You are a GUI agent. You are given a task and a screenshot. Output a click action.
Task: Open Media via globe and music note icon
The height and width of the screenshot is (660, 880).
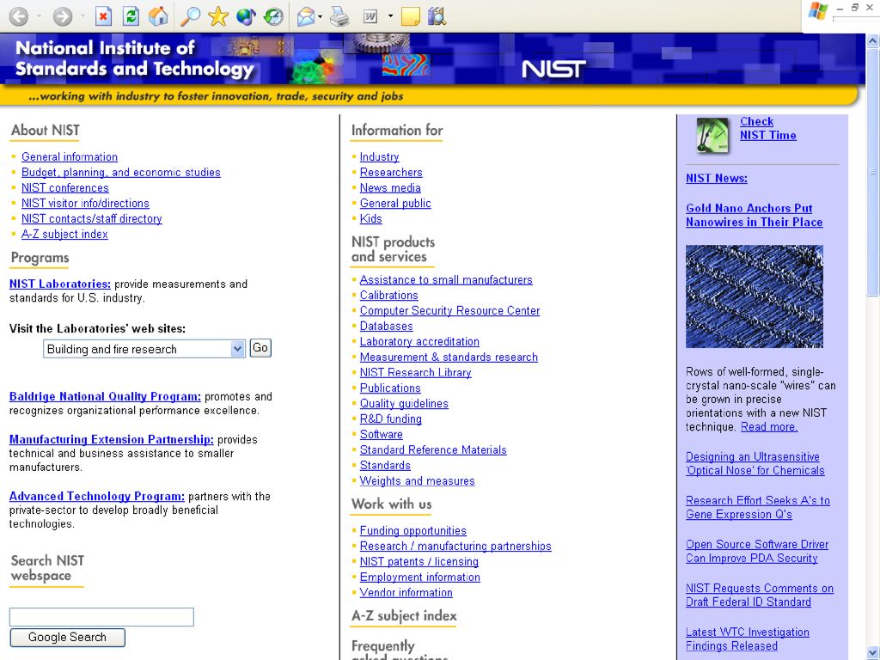(x=246, y=16)
